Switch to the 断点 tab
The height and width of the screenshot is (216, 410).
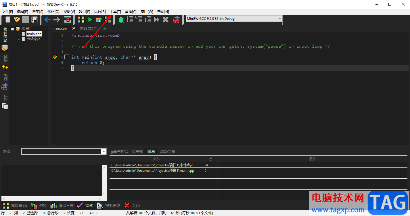pyautogui.click(x=151, y=151)
